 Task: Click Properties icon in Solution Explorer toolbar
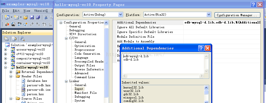(6, 39)
